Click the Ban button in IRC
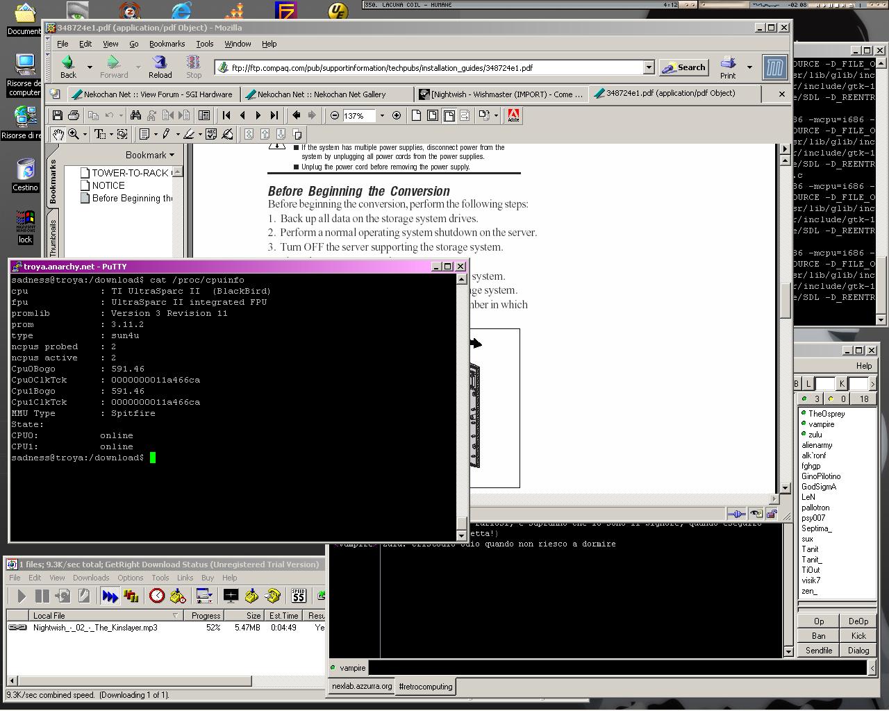This screenshot has width=889, height=711. pyautogui.click(x=819, y=635)
